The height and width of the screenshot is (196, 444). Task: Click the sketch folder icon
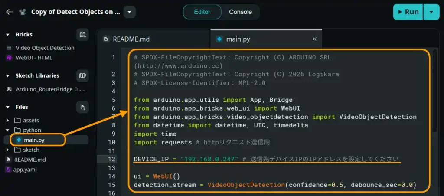pyautogui.click(x=17, y=150)
